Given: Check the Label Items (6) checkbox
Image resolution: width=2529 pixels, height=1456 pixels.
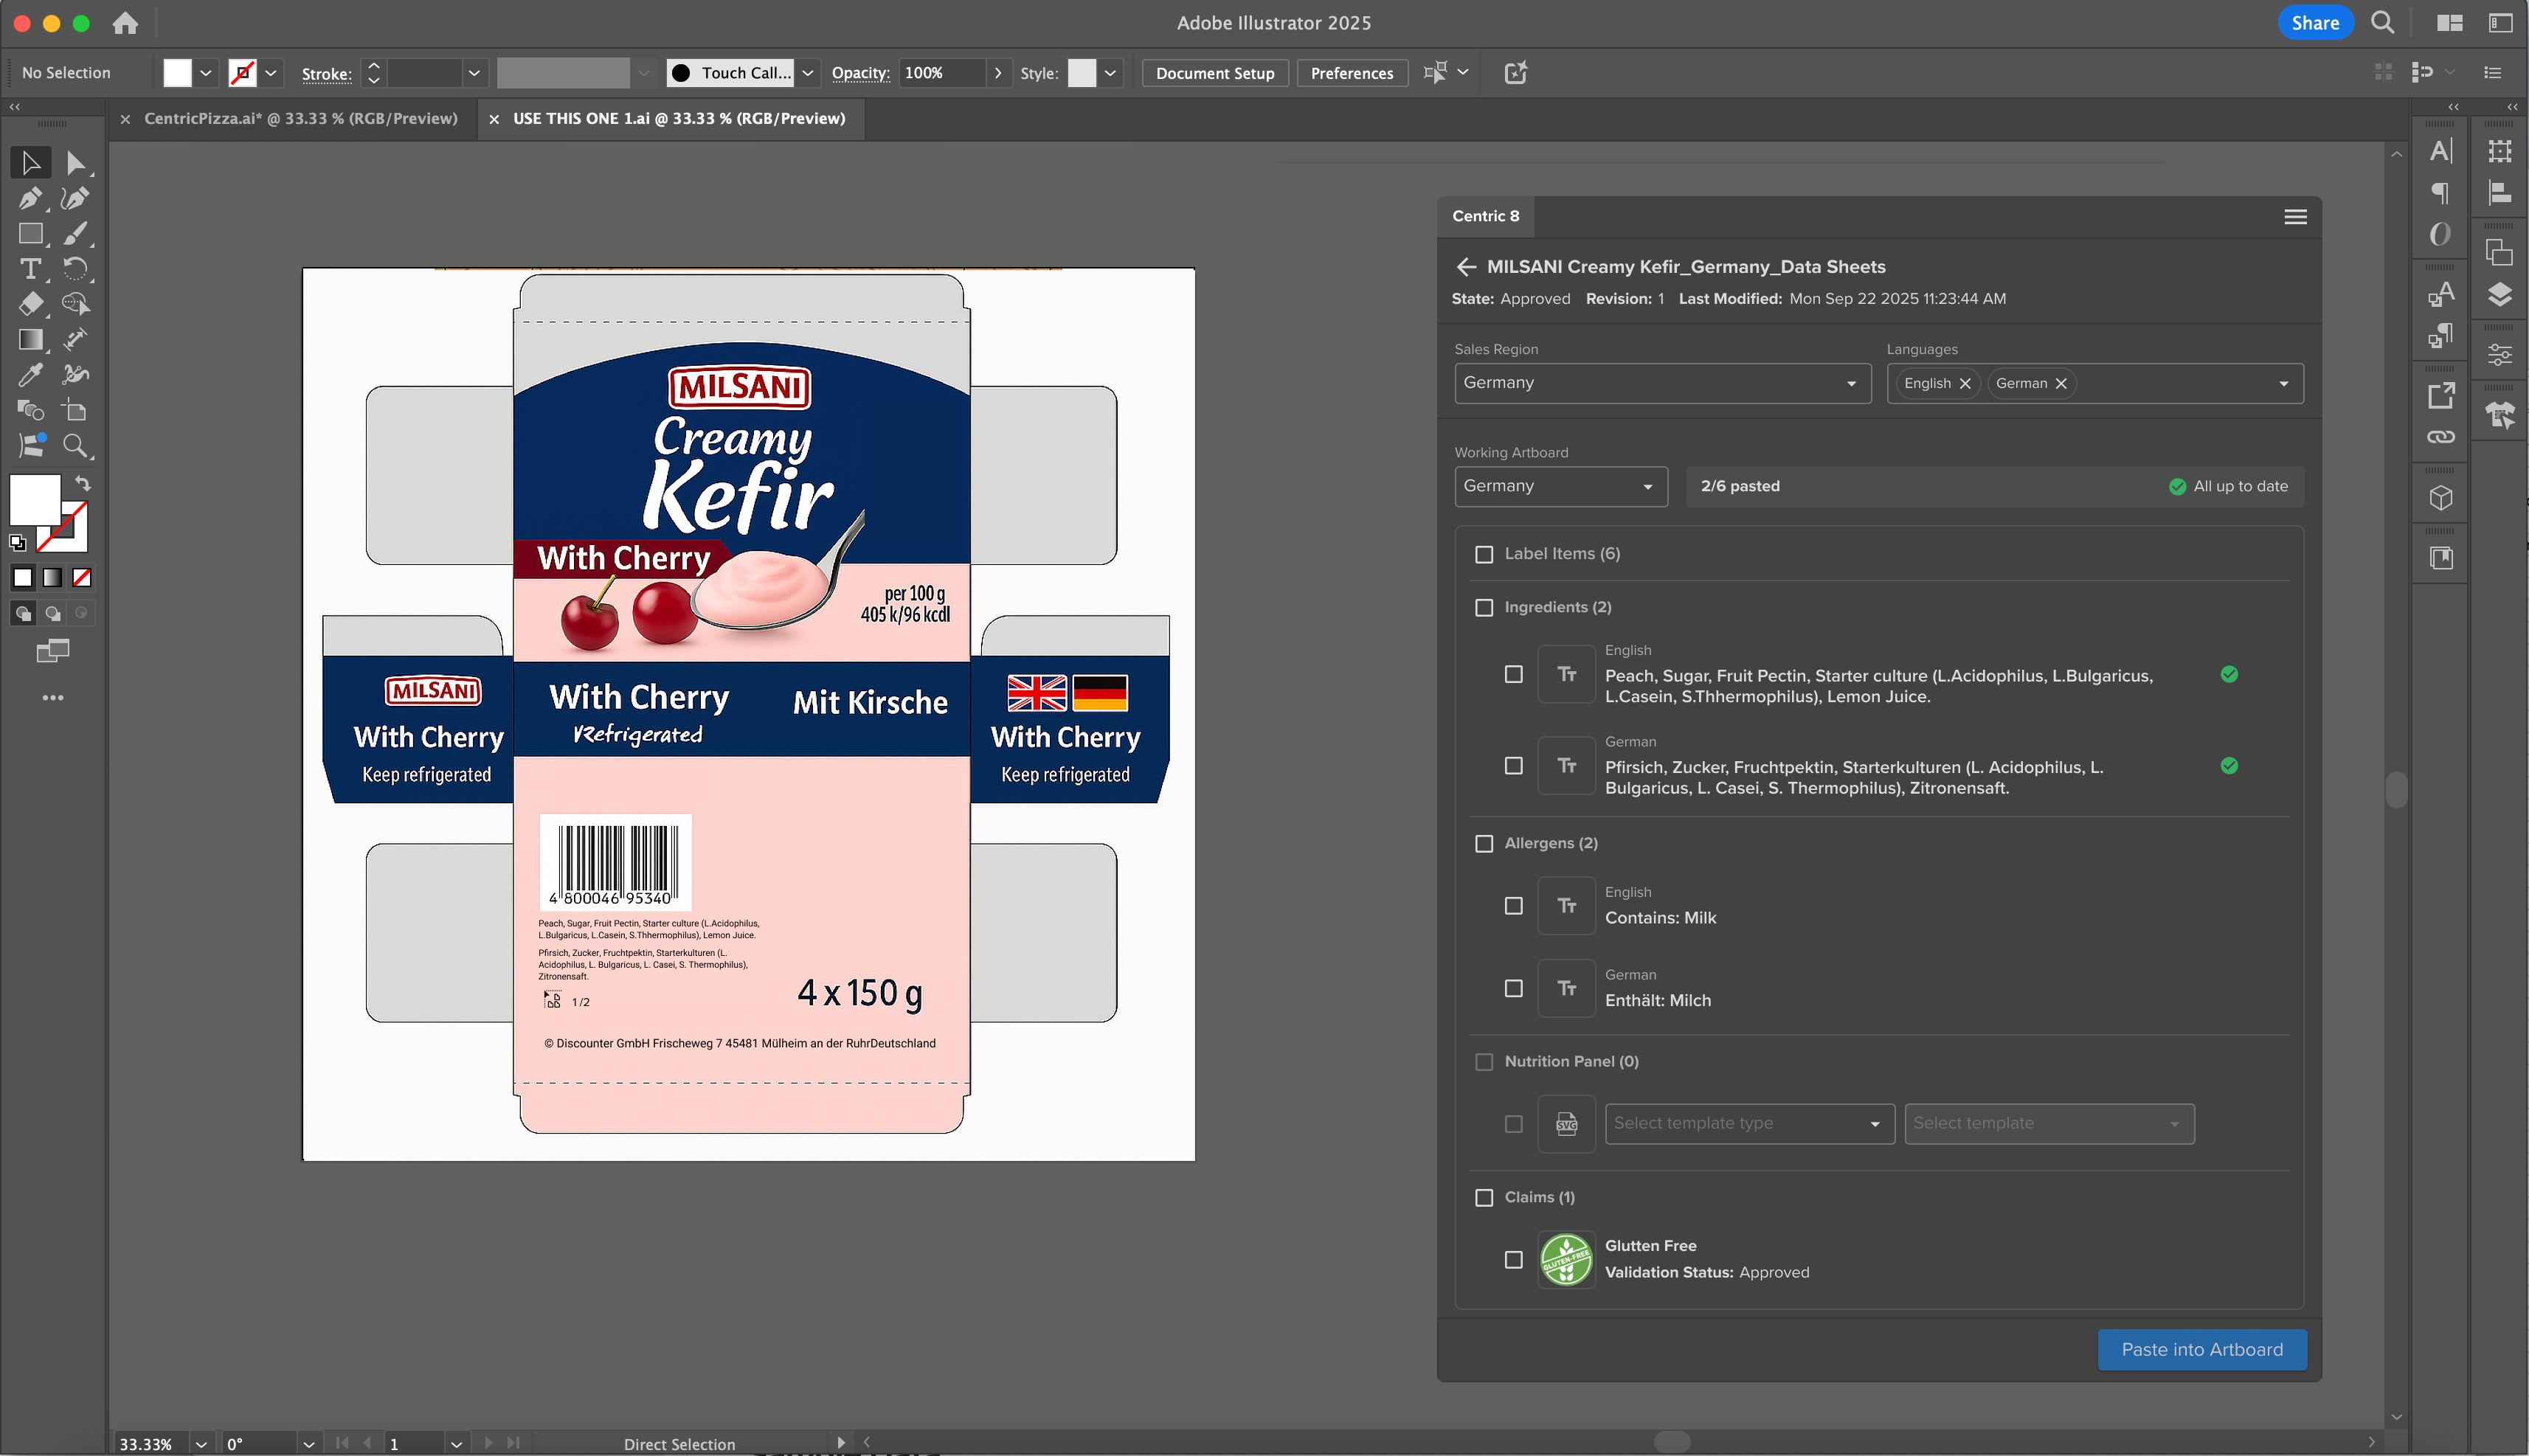Looking at the screenshot, I should 1484,554.
